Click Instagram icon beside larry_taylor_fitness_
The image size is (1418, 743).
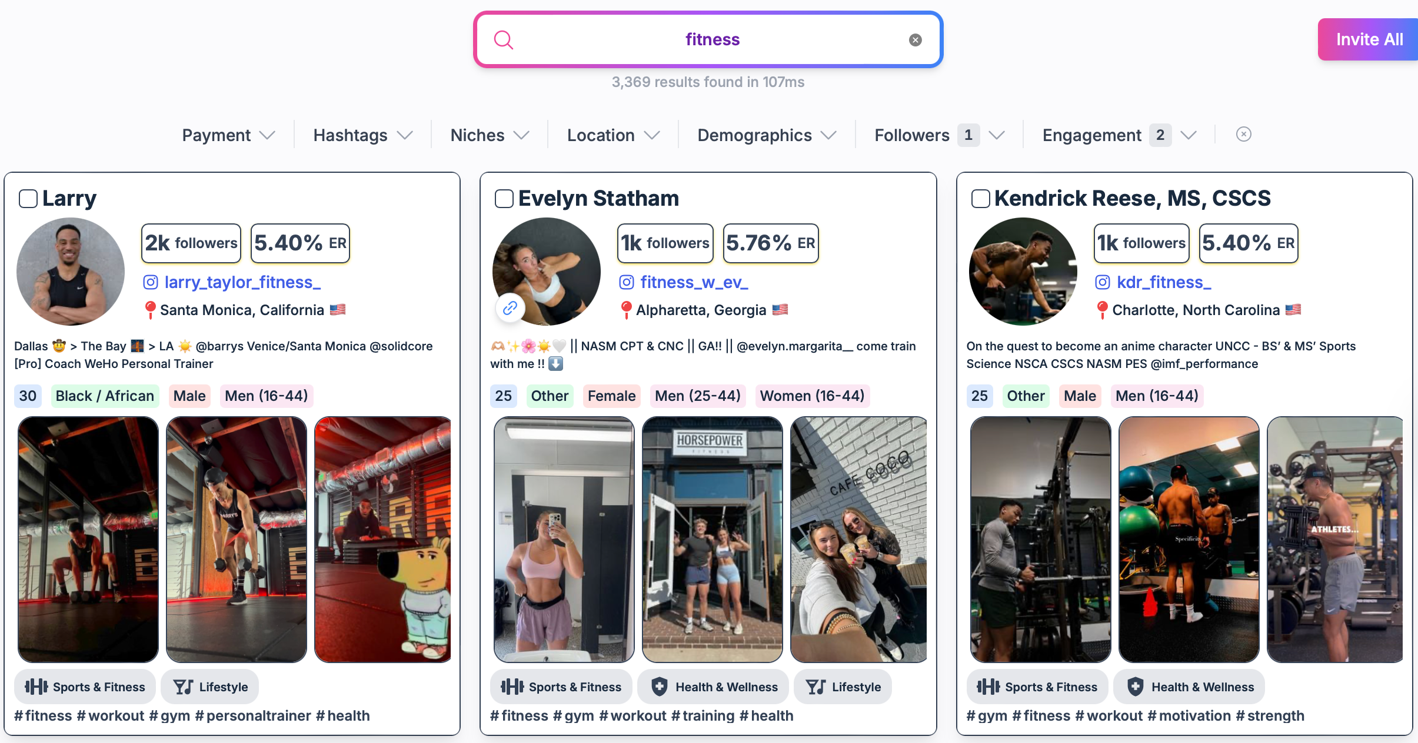coord(151,283)
